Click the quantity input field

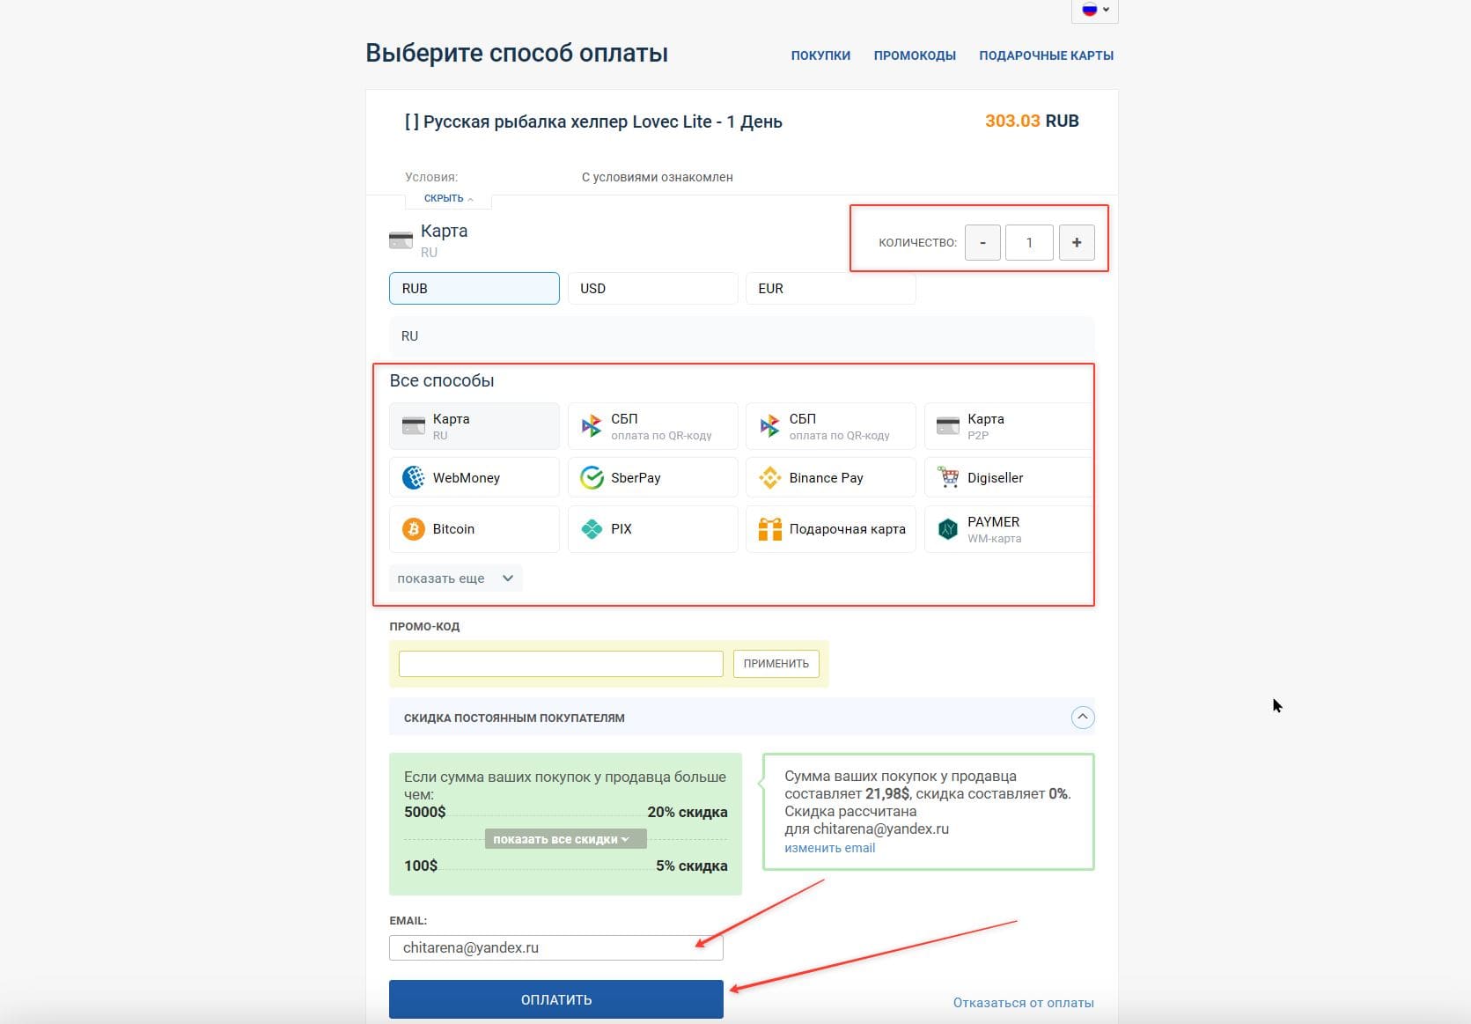pyautogui.click(x=1029, y=242)
